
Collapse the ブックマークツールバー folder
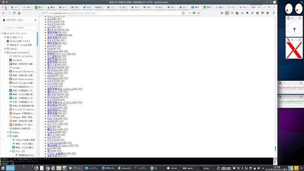point(2,33)
